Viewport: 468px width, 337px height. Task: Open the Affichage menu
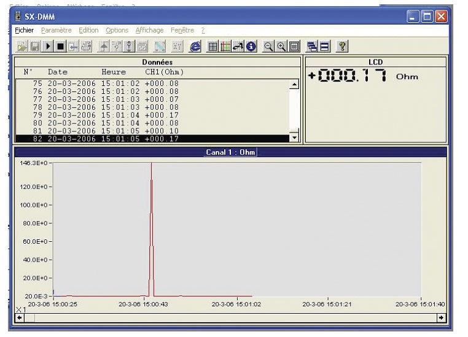[x=149, y=30]
